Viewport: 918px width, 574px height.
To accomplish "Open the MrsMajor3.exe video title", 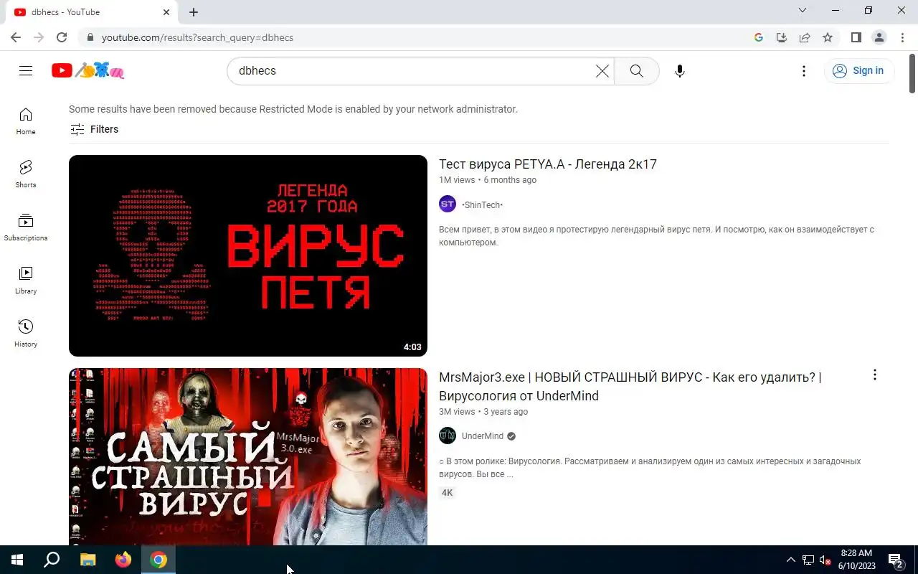I will click(630, 386).
